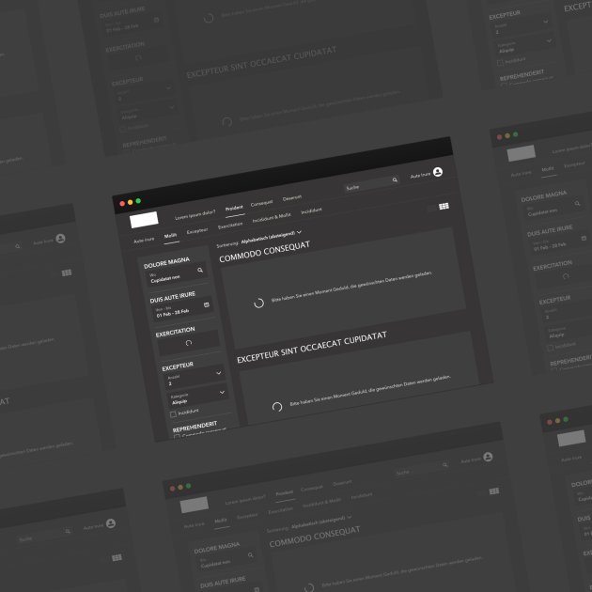Expand the Anzahl dropdown in the front window
Screen dimensions: 592x592
point(219,373)
